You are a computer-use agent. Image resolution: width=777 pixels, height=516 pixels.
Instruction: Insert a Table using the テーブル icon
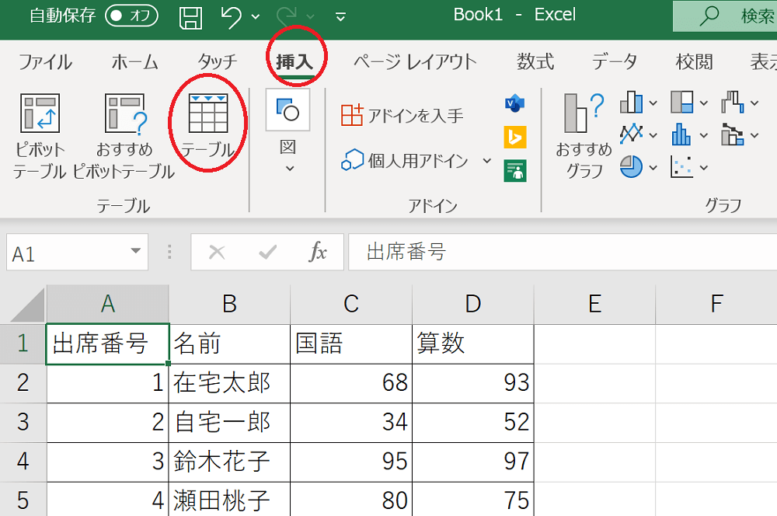point(207,124)
